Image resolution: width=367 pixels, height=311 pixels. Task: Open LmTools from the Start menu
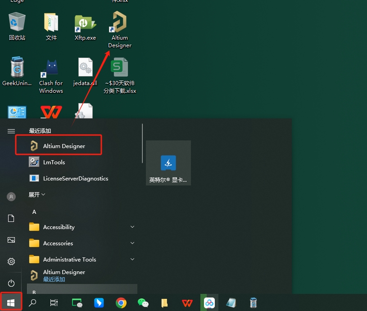click(54, 162)
